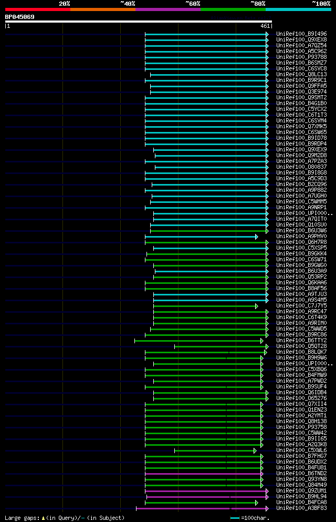The height and width of the screenshot is (522, 336).
Task: Select hit UniRef100_B9GKK4
Action: click(x=301, y=254)
